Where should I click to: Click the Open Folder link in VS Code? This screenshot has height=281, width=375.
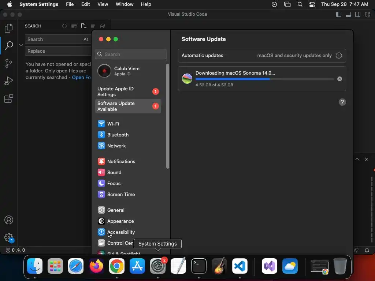point(81,78)
